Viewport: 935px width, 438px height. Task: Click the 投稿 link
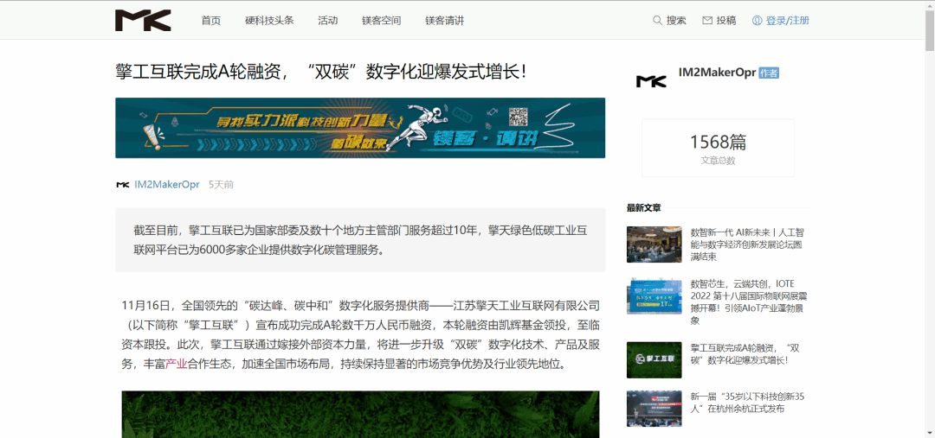726,20
